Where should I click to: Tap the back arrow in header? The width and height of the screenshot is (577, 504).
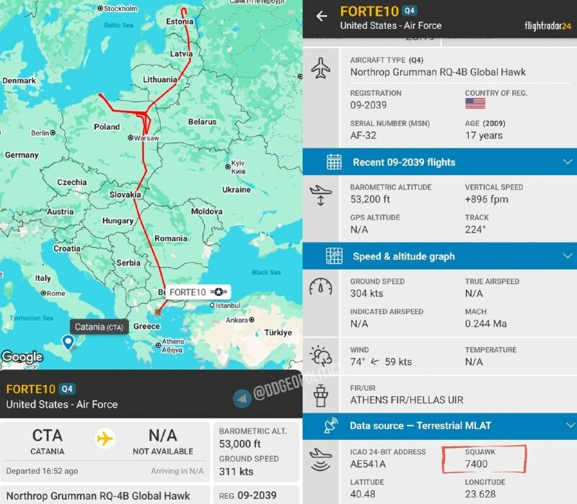coord(322,16)
